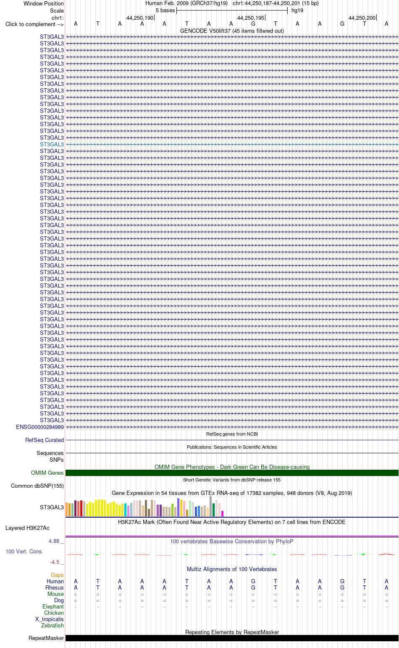Click the OMIM Genes track label

pos(47,473)
